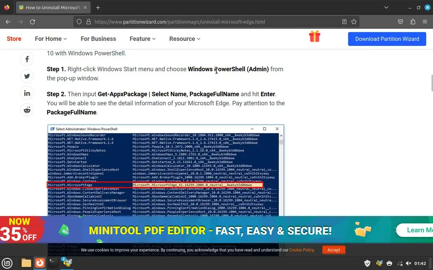This screenshot has height=270, width=433.
Task: Close the 'How to Uninstall Microsoft' tab
Action: tap(85, 7)
